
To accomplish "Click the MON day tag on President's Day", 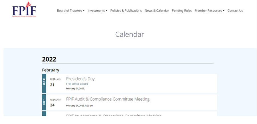I will (44, 84).
